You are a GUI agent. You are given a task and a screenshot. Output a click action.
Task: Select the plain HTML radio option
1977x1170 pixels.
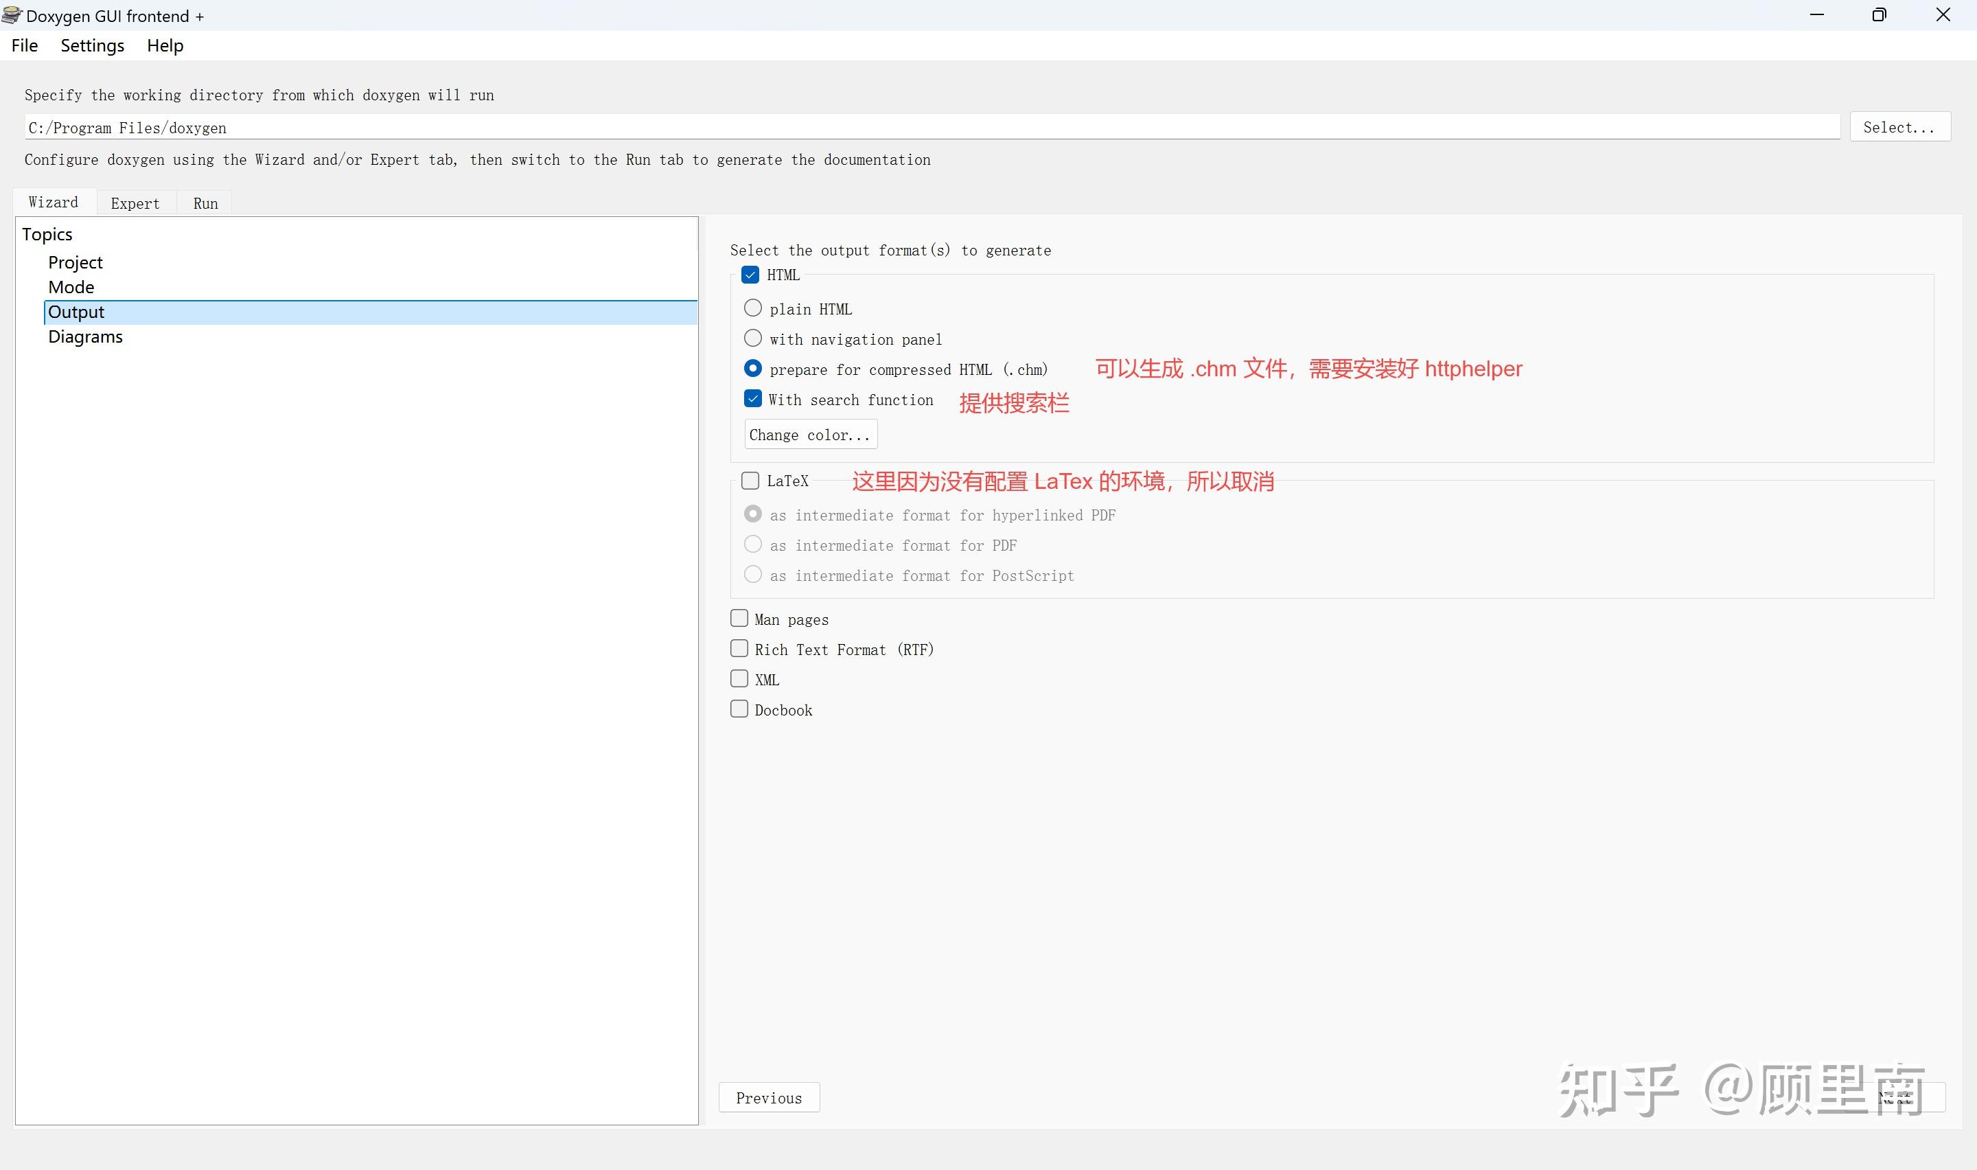[x=753, y=308]
